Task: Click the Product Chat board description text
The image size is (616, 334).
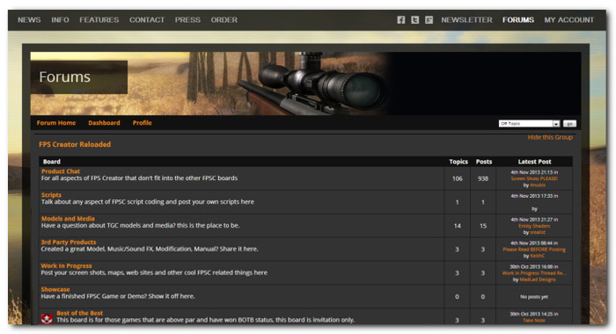Action: (x=139, y=178)
